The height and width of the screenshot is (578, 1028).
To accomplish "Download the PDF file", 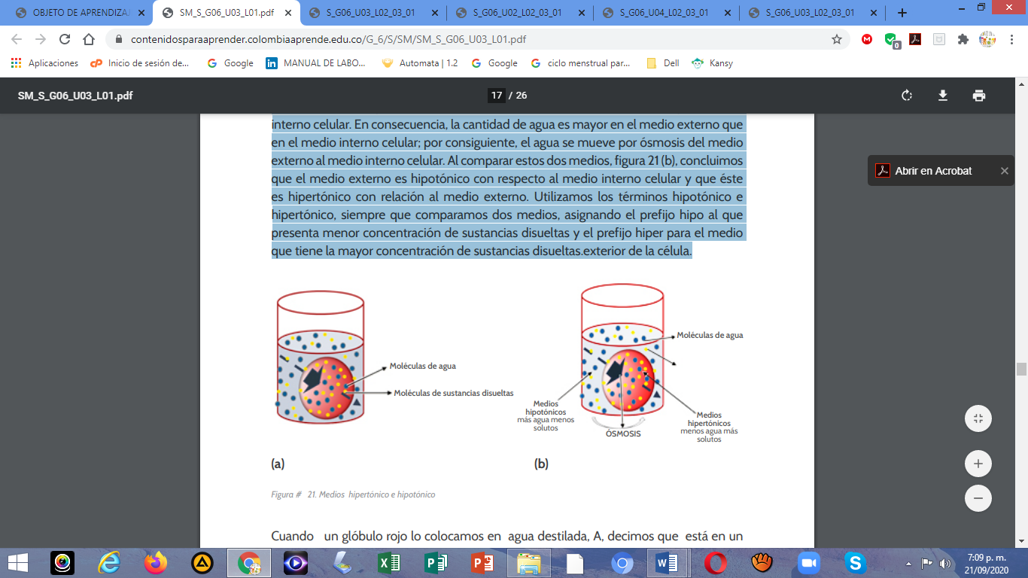I will click(x=942, y=96).
